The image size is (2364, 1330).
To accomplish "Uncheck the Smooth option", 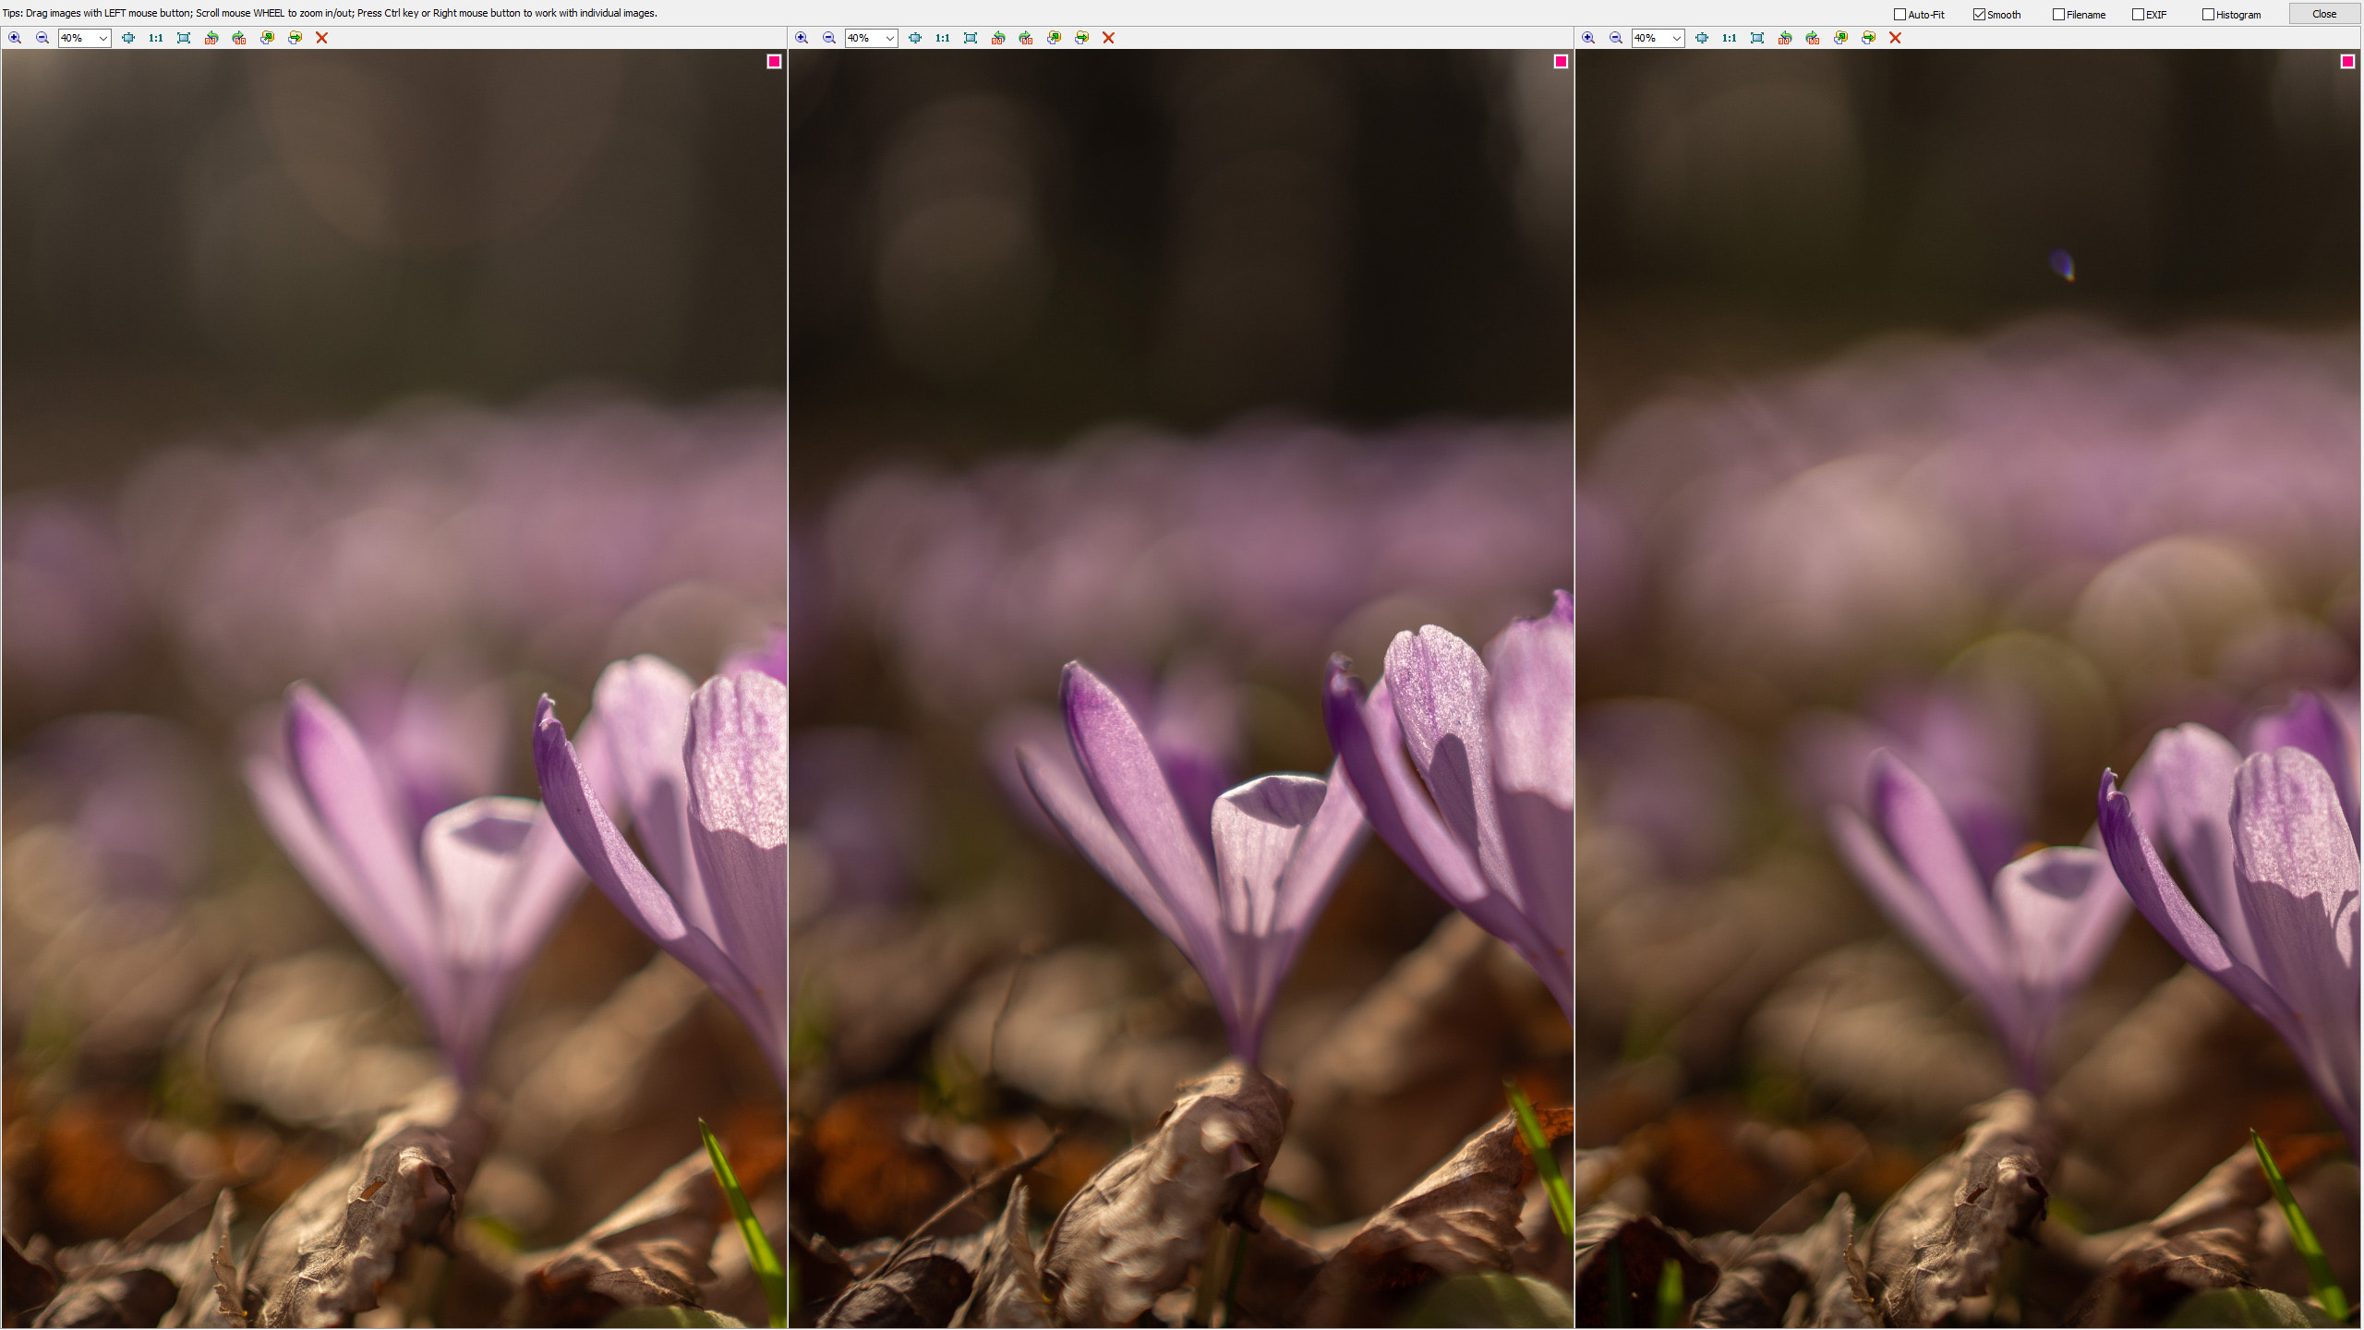I will click(1979, 14).
